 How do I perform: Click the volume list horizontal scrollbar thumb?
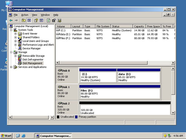click(104, 63)
